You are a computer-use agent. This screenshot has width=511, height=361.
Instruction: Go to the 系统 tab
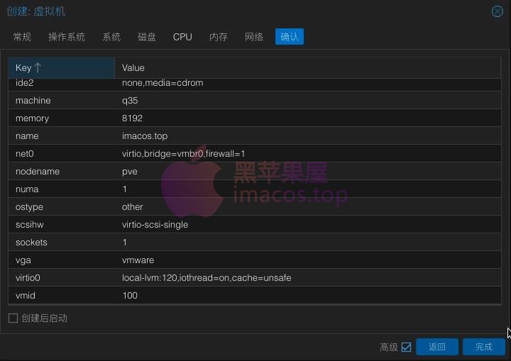tap(111, 37)
